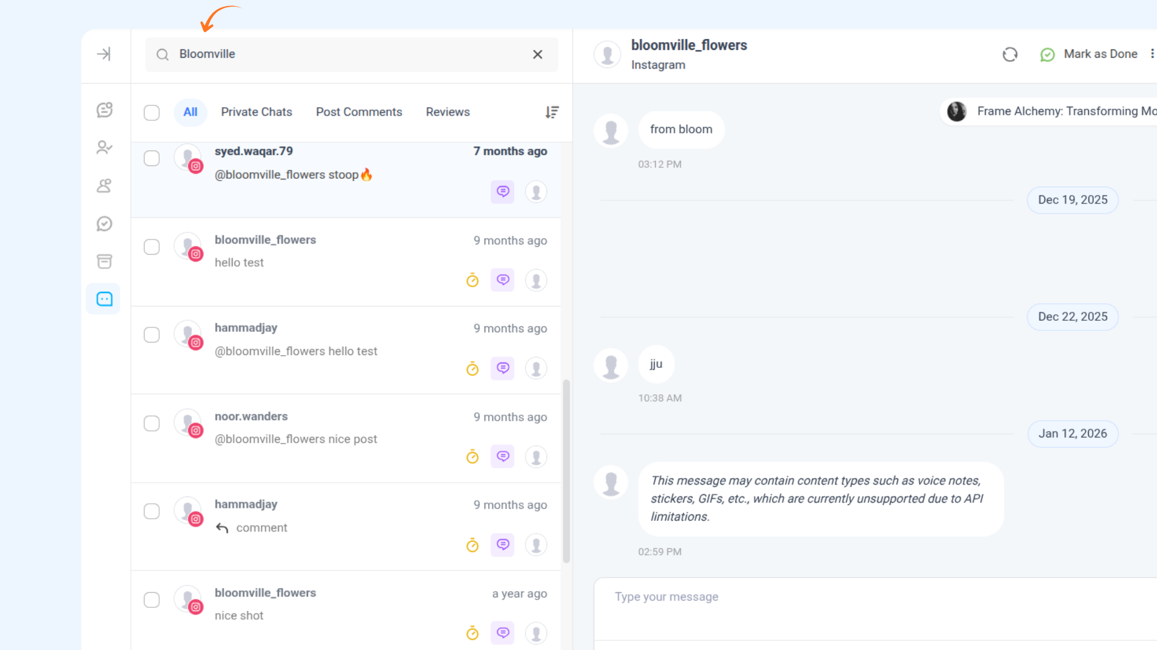Click the refresh conversation icon
The width and height of the screenshot is (1157, 650).
[x=1010, y=55]
